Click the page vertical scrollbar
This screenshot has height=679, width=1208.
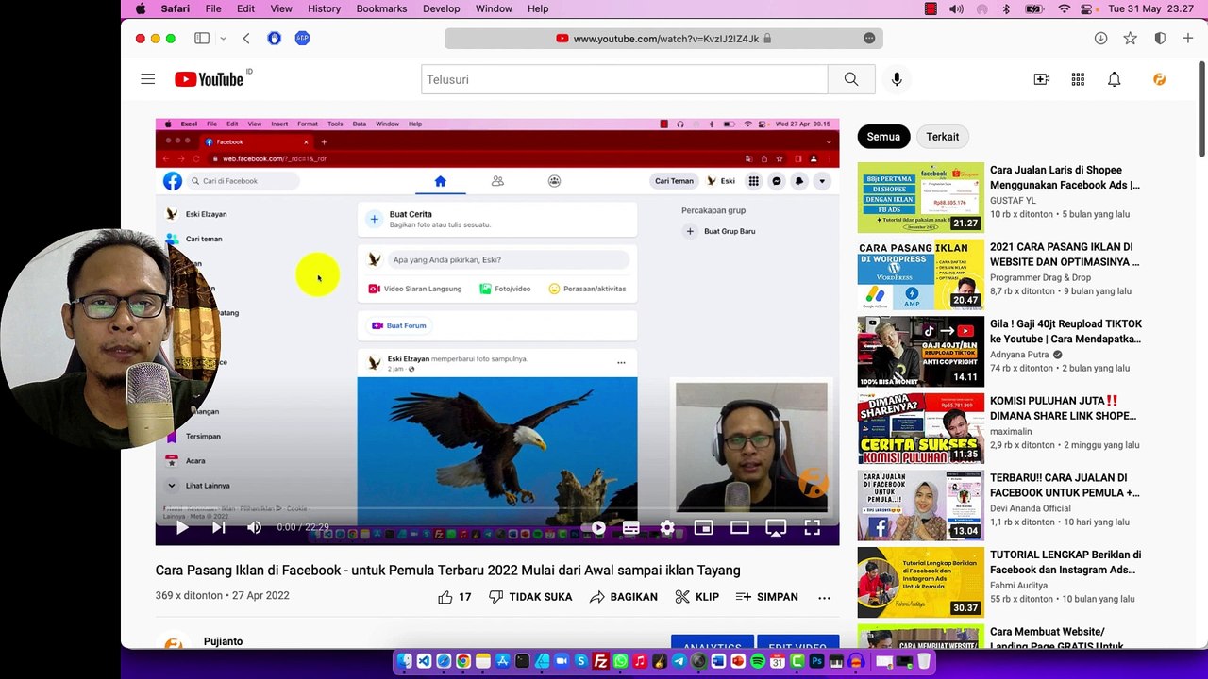(x=1202, y=108)
